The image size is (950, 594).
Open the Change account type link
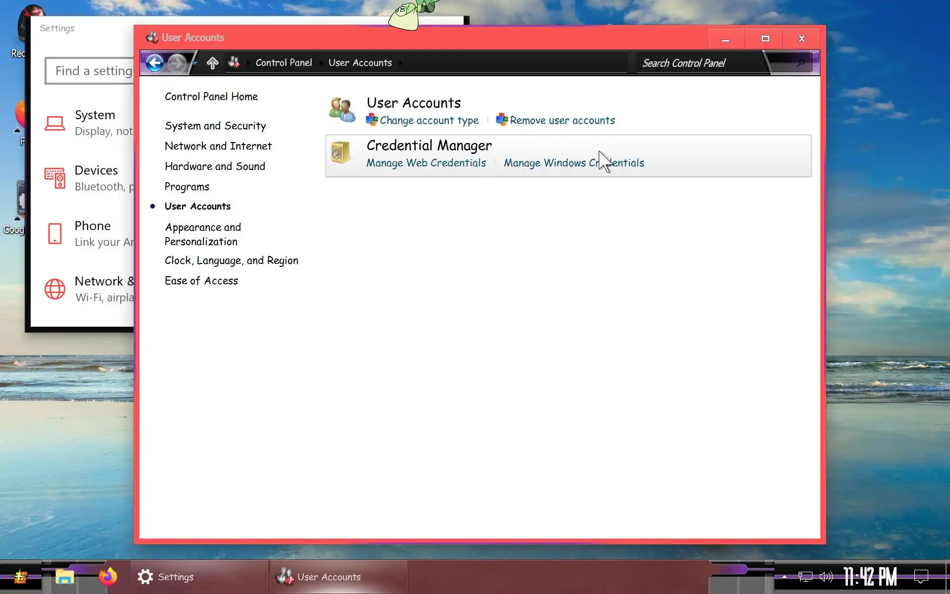click(429, 120)
